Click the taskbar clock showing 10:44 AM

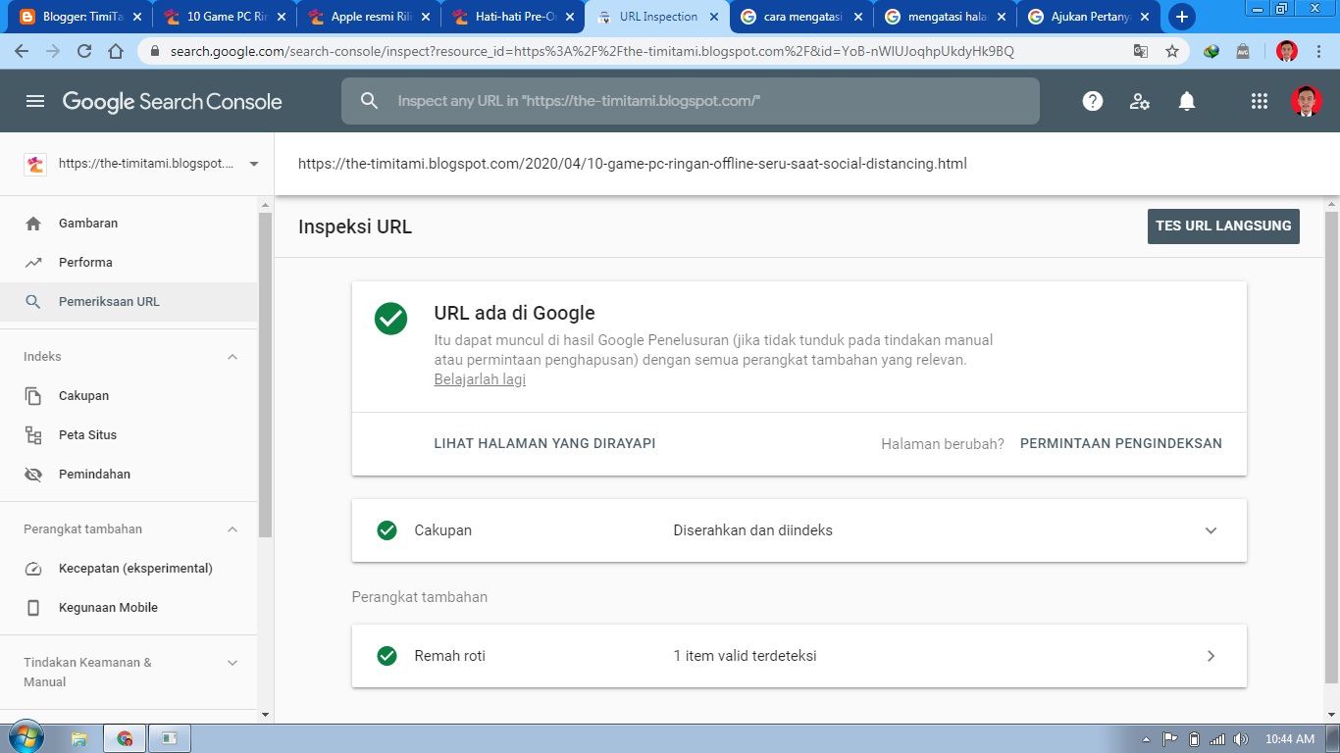pyautogui.click(x=1290, y=738)
